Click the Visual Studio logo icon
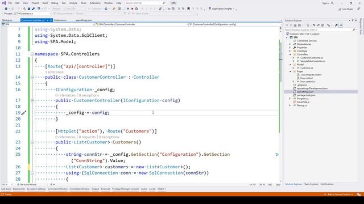This screenshot has height=204, width=364. (x=4, y=3)
